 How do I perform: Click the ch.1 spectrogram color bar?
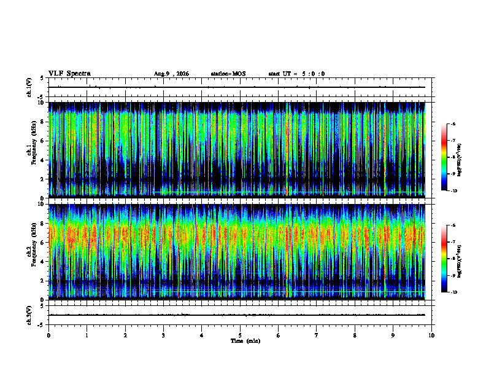click(x=444, y=157)
